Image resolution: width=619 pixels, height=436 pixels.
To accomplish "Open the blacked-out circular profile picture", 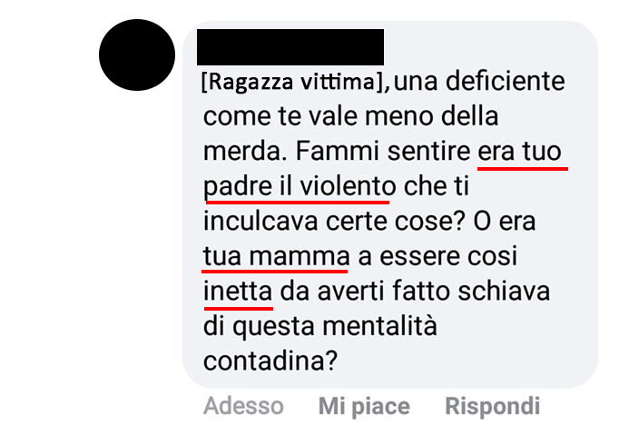I will [137, 54].
